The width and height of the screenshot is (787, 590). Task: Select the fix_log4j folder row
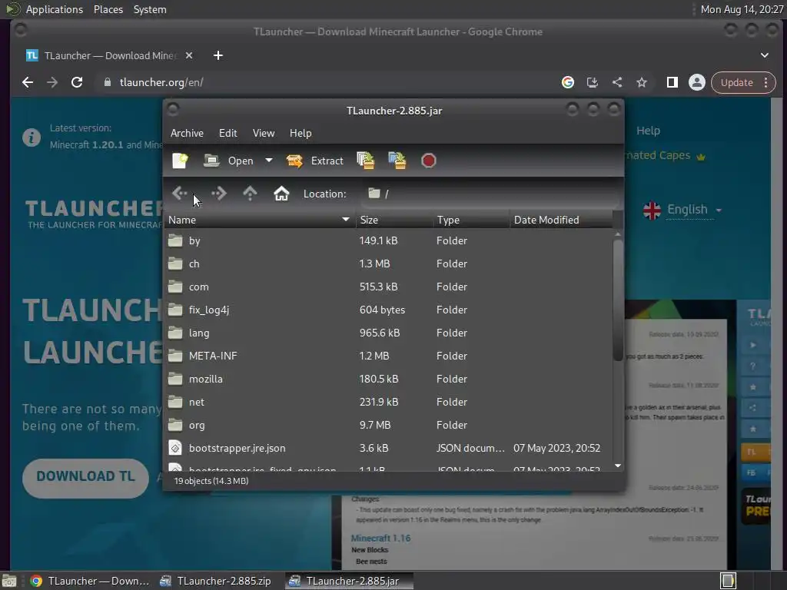pyautogui.click(x=388, y=310)
